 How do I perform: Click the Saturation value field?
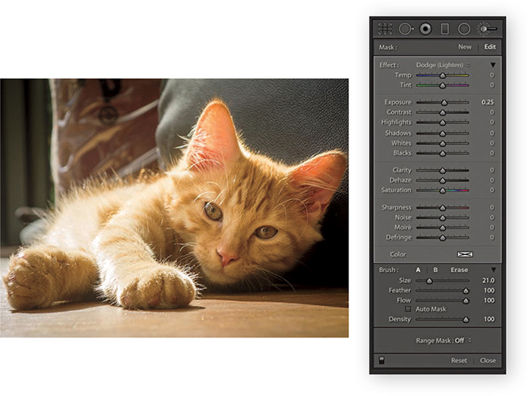click(492, 190)
